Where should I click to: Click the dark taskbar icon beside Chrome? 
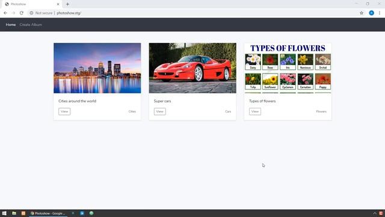click(x=73, y=213)
